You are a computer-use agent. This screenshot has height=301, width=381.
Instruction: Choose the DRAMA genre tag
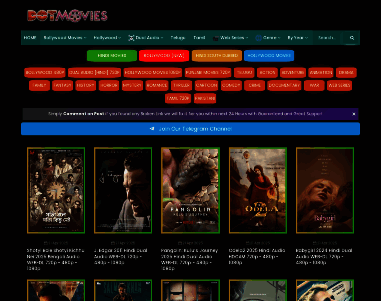click(346, 72)
